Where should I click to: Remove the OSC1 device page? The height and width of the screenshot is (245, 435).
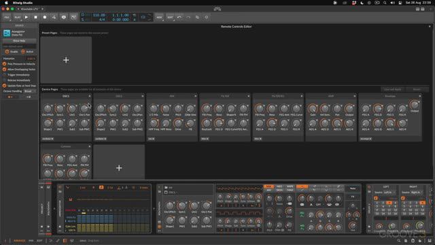(90, 96)
